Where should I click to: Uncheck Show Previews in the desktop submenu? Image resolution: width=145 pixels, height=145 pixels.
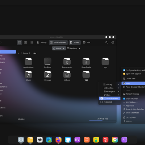coord(109,99)
